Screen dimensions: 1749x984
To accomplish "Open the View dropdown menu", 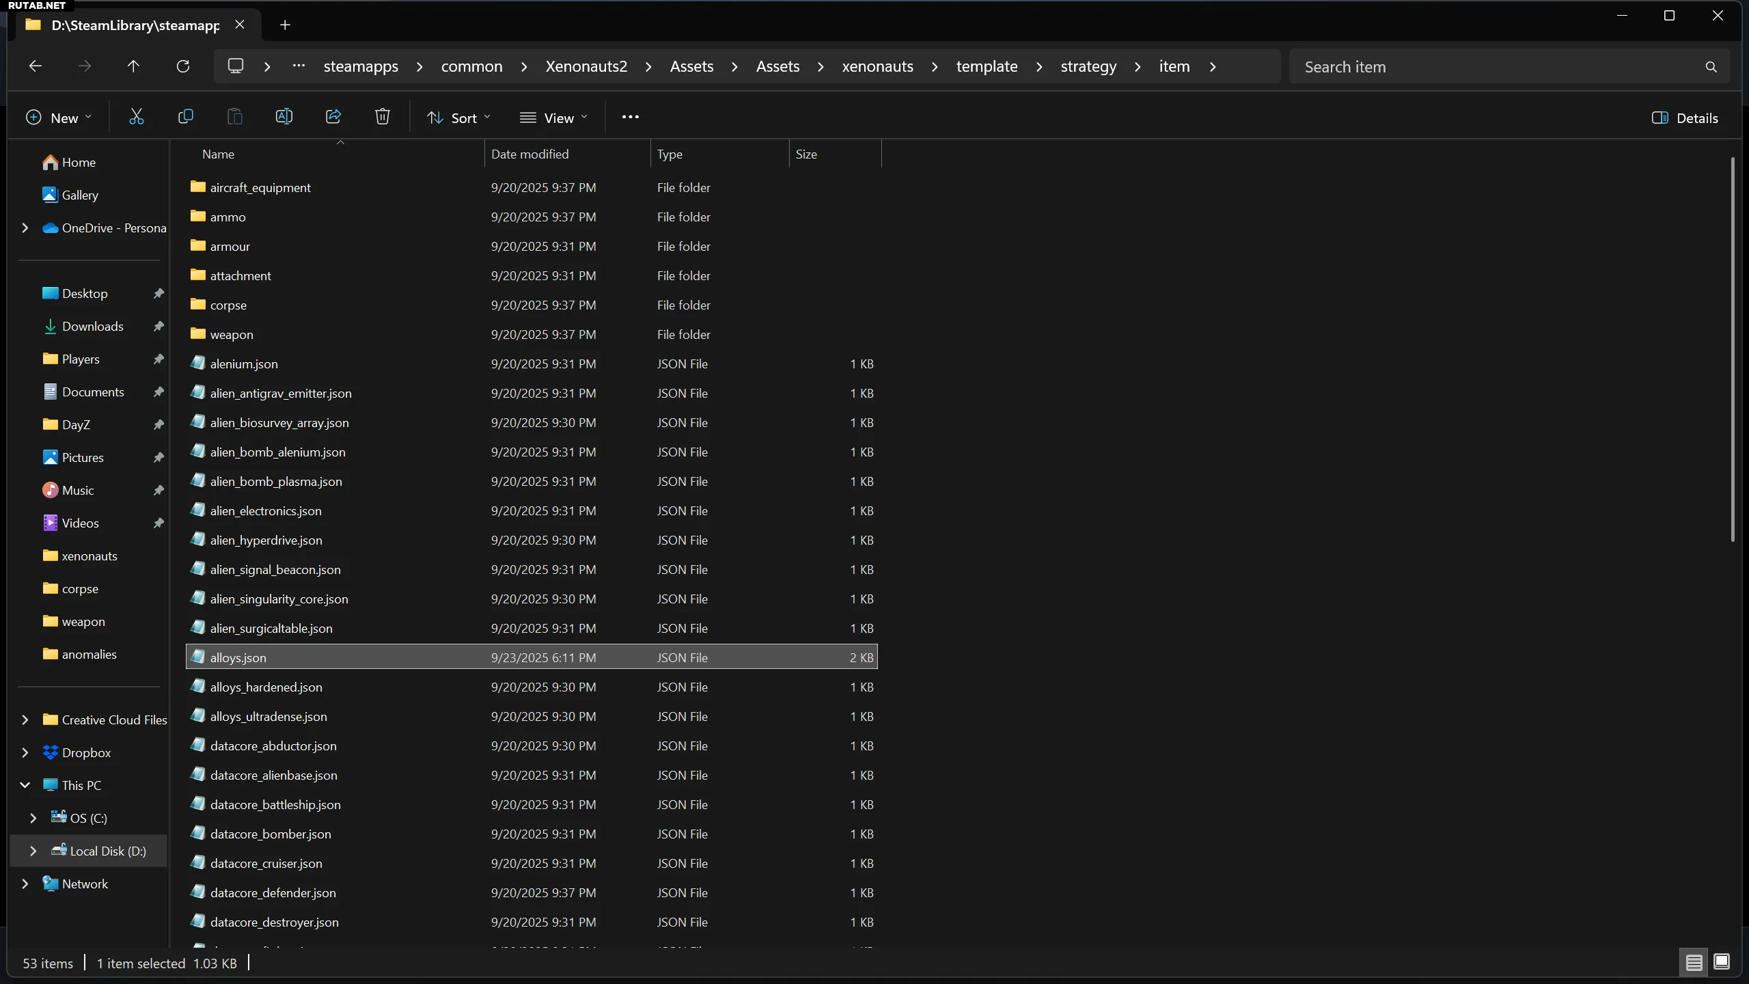I will 553,118.
